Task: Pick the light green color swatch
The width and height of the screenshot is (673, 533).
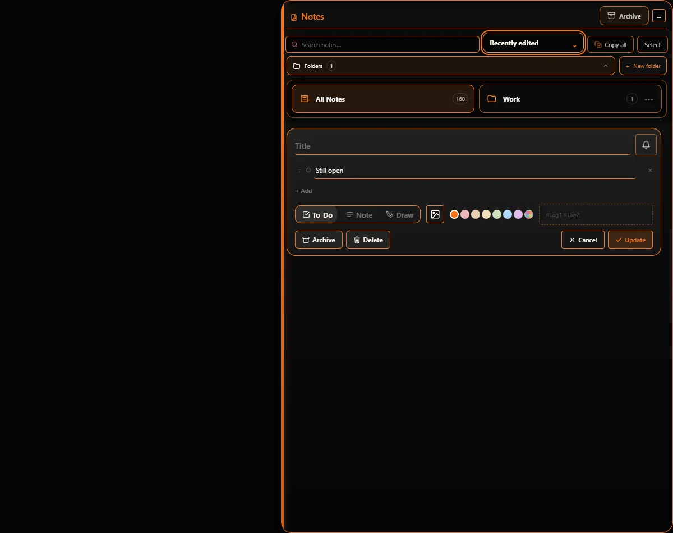Action: point(497,214)
